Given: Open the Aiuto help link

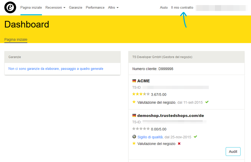Looking at the screenshot, I should [x=164, y=7].
